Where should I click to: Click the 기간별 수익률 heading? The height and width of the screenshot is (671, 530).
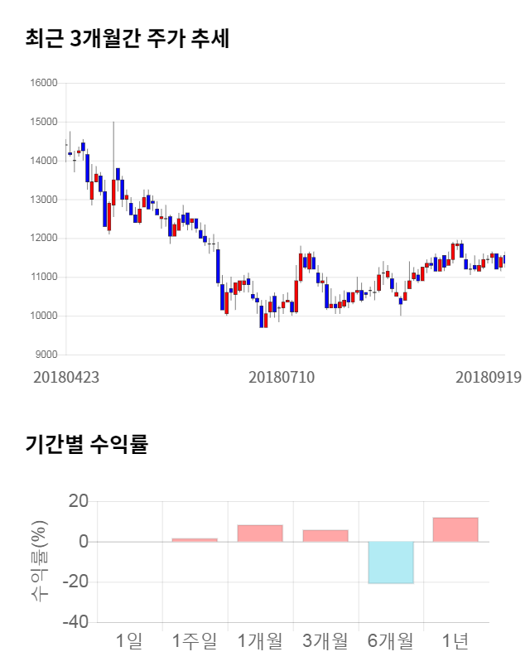coord(86,445)
